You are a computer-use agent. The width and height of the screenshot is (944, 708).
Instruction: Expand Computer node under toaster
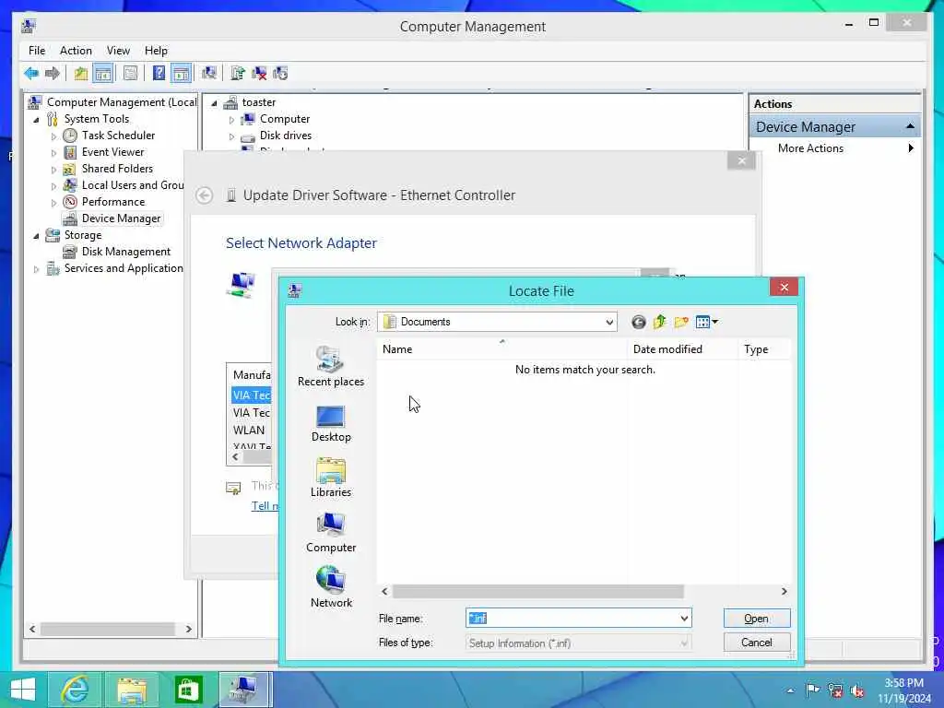click(x=231, y=120)
